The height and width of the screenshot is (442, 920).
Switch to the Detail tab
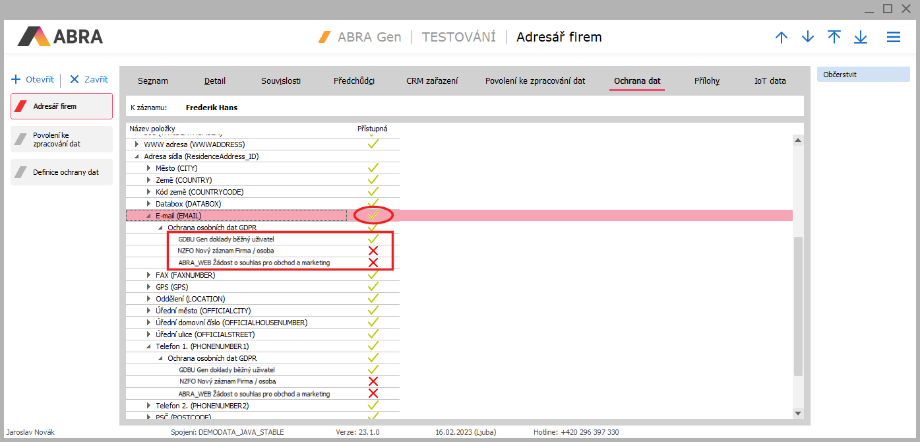click(215, 81)
